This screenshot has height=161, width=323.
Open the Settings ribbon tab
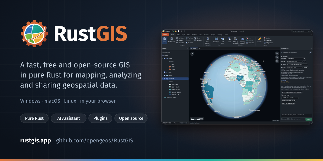pyautogui.click(x=220, y=35)
